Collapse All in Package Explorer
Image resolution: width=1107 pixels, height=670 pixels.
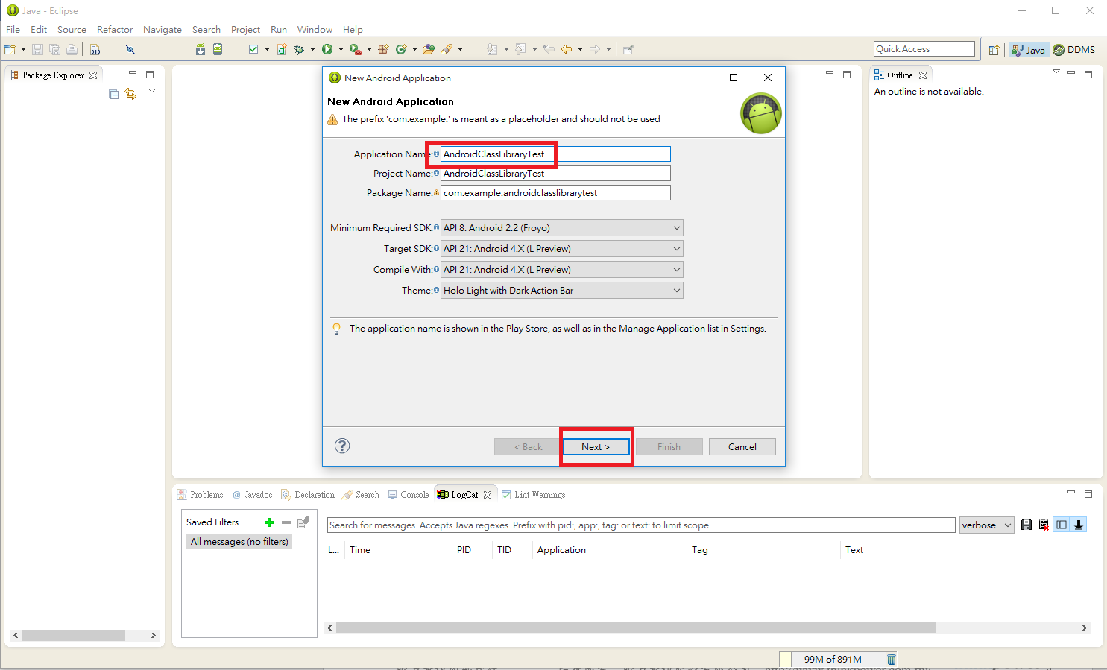(113, 94)
